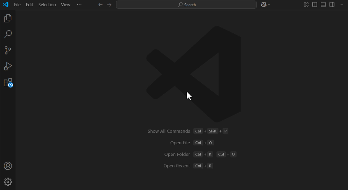Click the K key hint

pyautogui.click(x=210, y=155)
